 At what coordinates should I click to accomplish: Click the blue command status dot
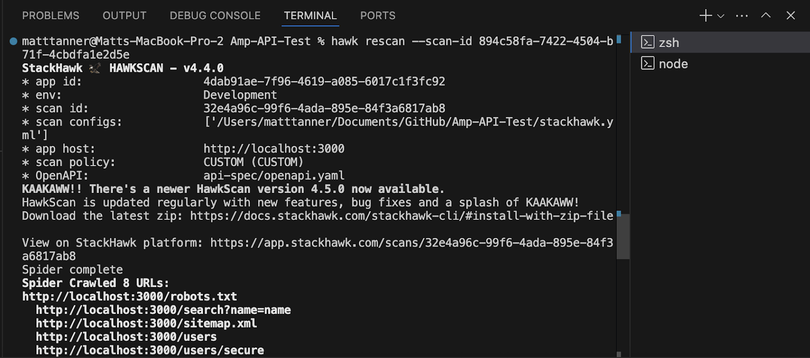pos(14,41)
